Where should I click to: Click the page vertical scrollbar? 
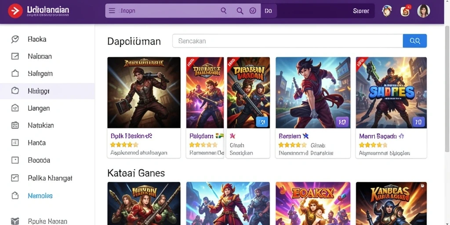tap(447, 89)
